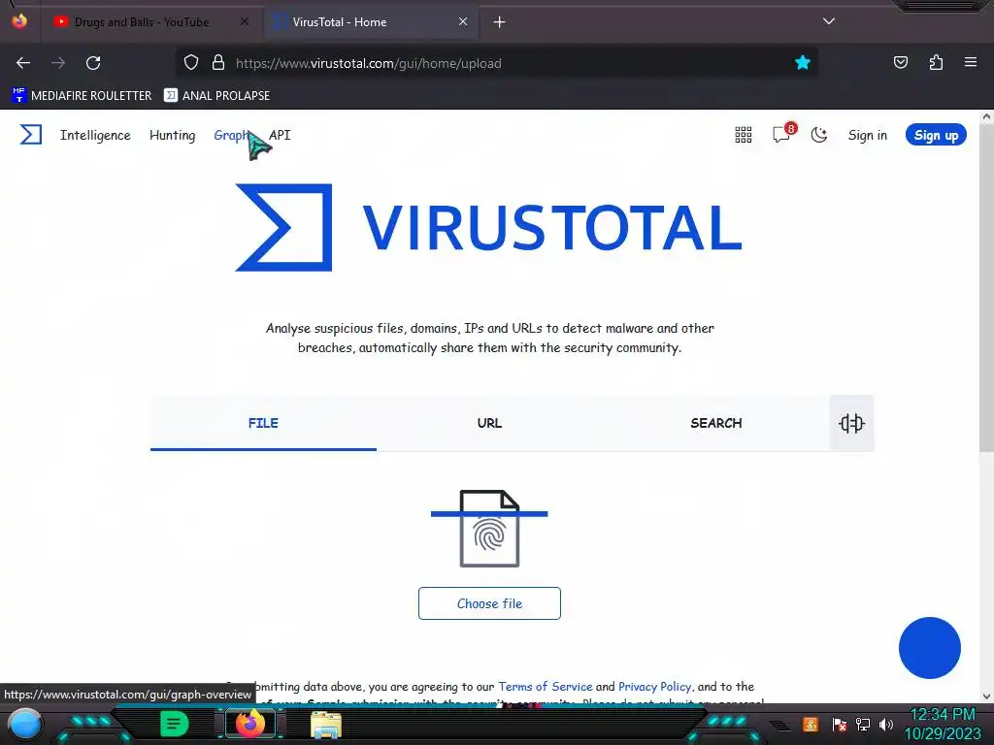Click the padlock site info icon
The width and height of the screenshot is (994, 745).
click(x=218, y=63)
